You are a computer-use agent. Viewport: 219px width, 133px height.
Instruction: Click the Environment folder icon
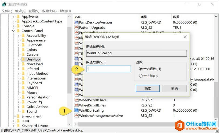(x=18, y=116)
